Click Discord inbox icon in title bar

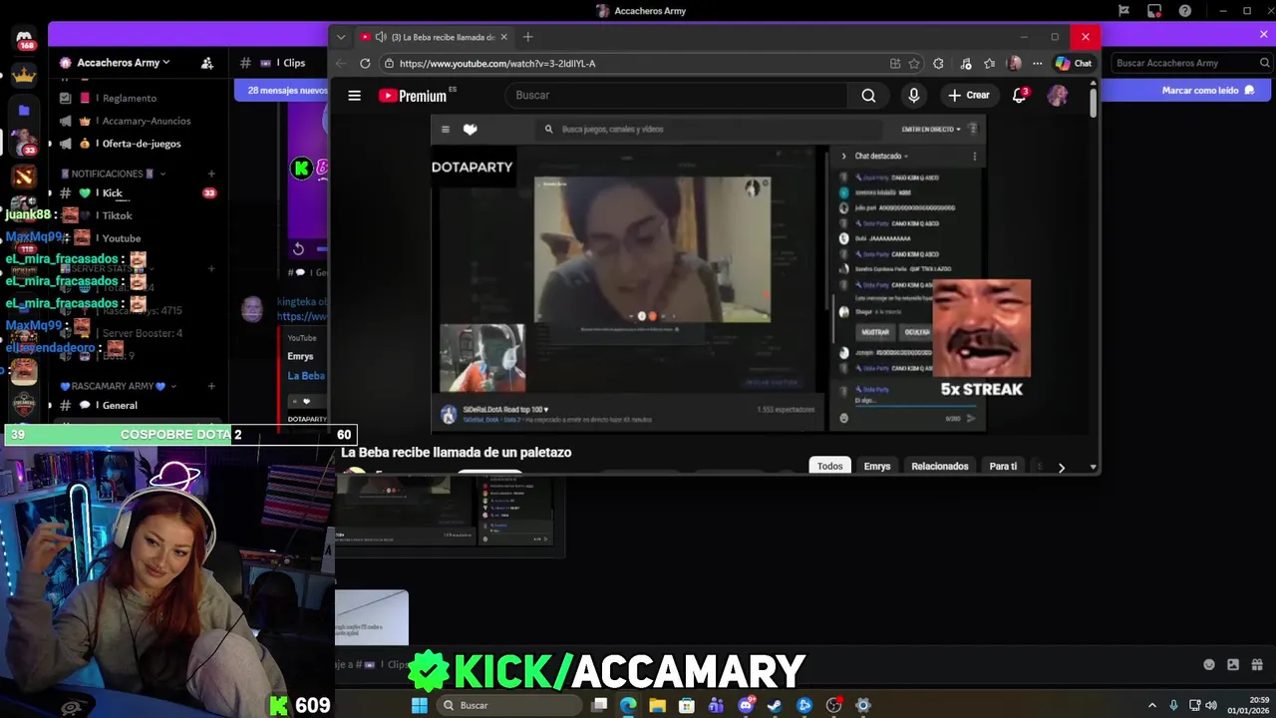tap(1154, 11)
